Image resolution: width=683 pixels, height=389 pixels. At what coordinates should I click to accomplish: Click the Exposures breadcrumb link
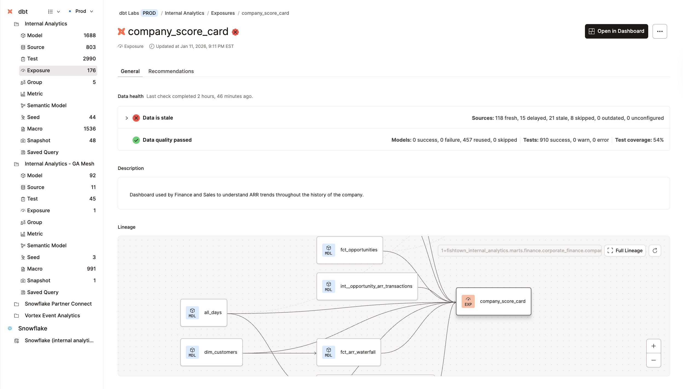(x=223, y=13)
